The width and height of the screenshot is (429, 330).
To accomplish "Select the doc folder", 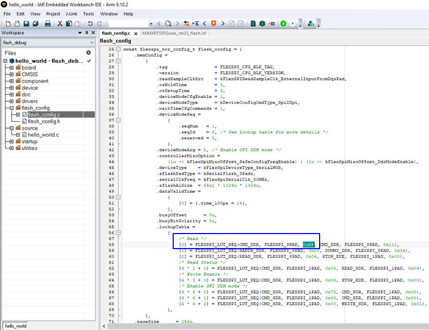I will (26, 95).
